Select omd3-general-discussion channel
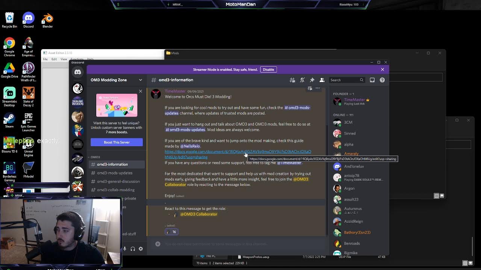481x270 pixels. [116, 181]
